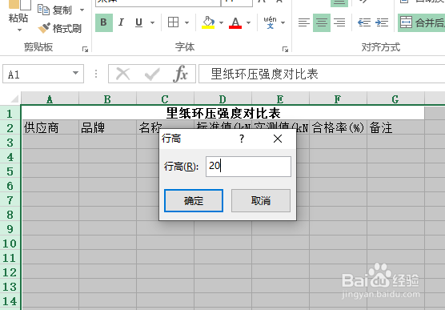Open underline style dropdown arrow
The width and height of the screenshot is (445, 310).
[152, 22]
